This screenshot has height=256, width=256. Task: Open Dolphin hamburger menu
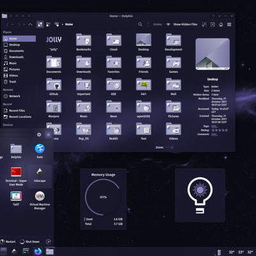(229, 24)
